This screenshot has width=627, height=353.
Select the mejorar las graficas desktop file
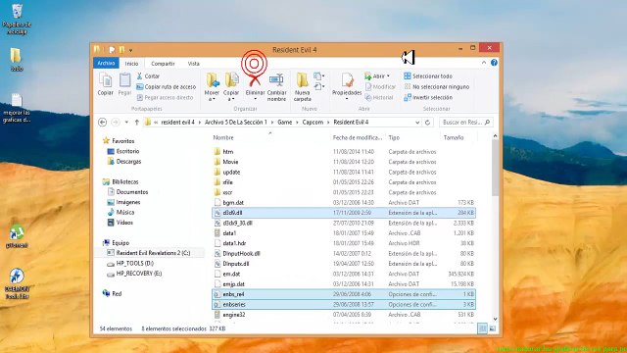(17, 108)
